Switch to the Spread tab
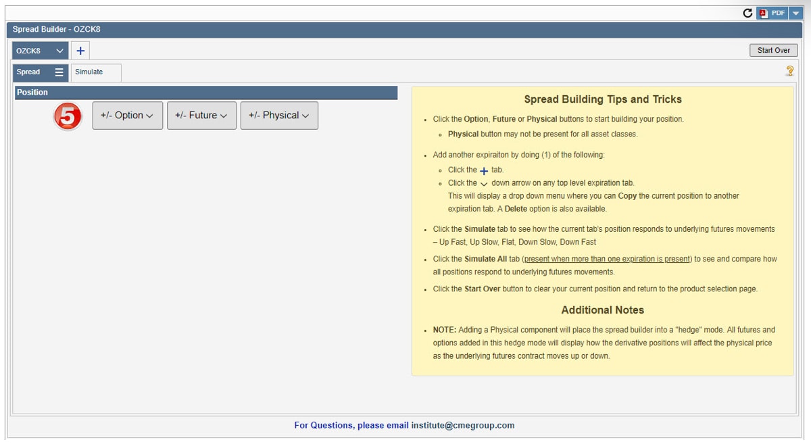This screenshot has width=811, height=446. point(29,72)
